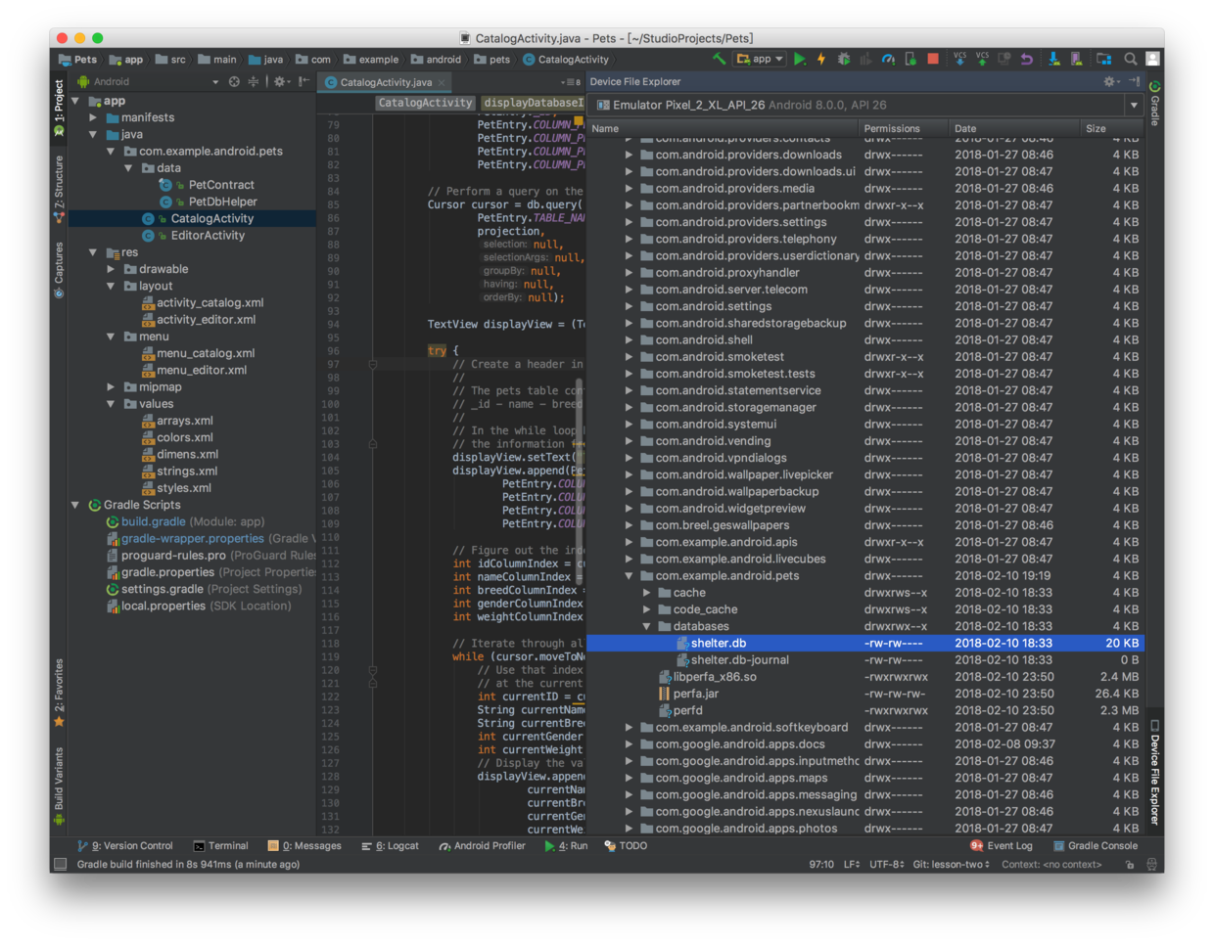Open Project Structure icon
1214x944 pixels.
[1103, 59]
